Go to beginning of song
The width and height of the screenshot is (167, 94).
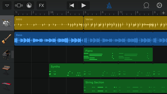[x=72, y=5]
